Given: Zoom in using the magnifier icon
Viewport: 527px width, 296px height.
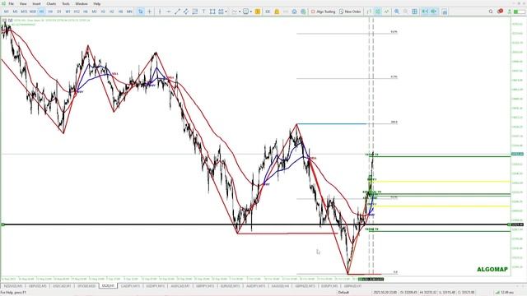Looking at the screenshot, I should click(x=397, y=12).
